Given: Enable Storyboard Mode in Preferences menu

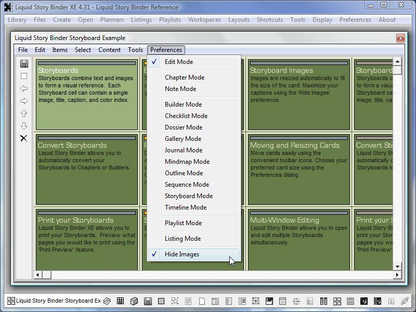Looking at the screenshot, I should tap(188, 196).
